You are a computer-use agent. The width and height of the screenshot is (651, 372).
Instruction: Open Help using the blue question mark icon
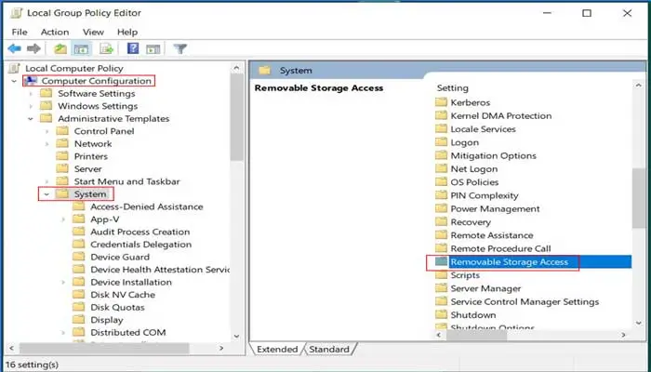133,48
